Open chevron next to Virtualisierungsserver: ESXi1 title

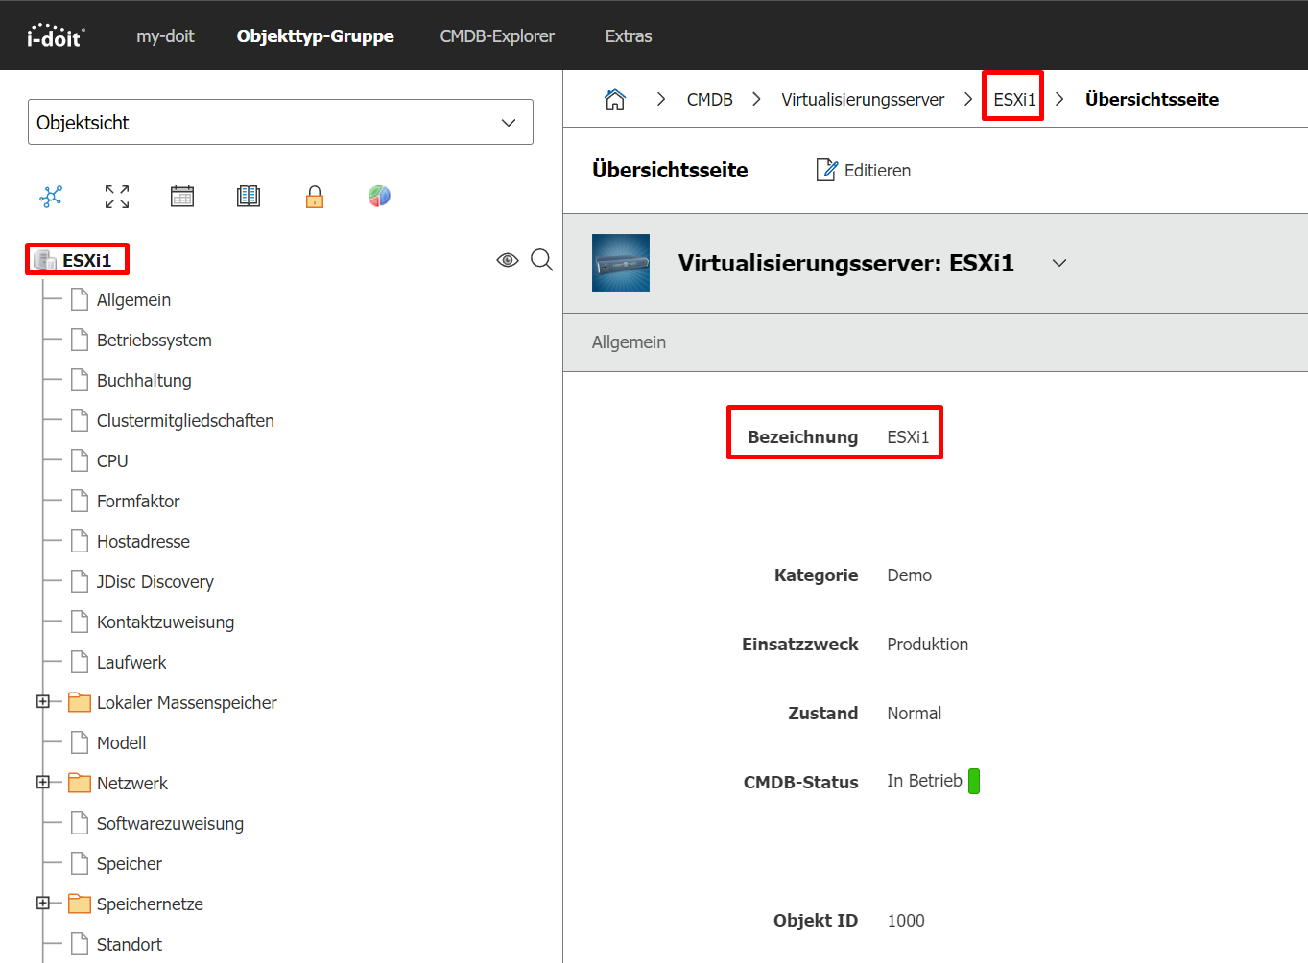(1059, 264)
